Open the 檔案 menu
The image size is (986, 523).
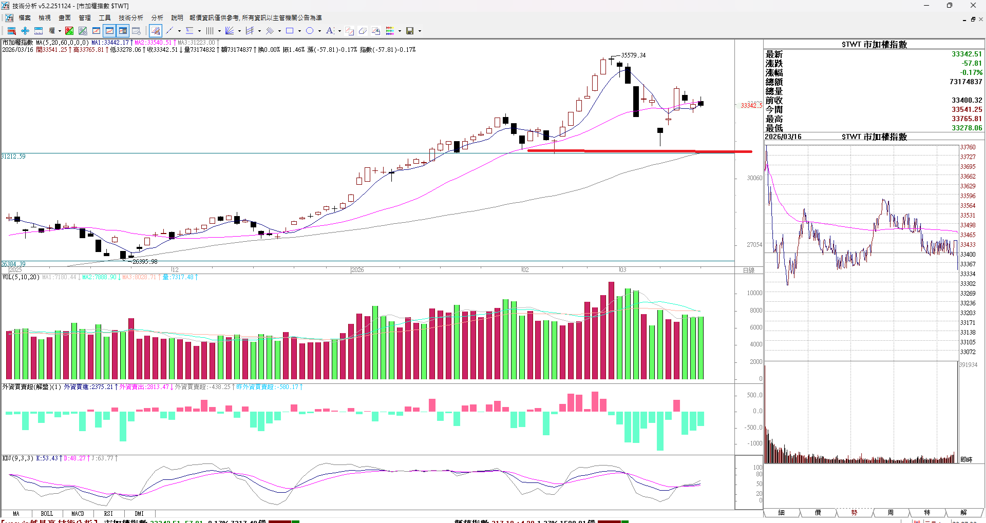[25, 17]
